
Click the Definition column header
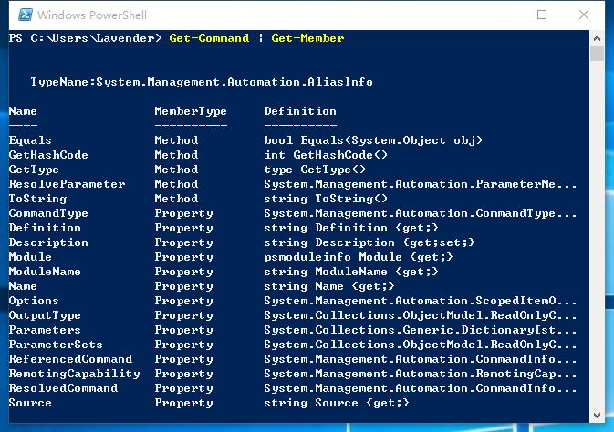pos(300,111)
